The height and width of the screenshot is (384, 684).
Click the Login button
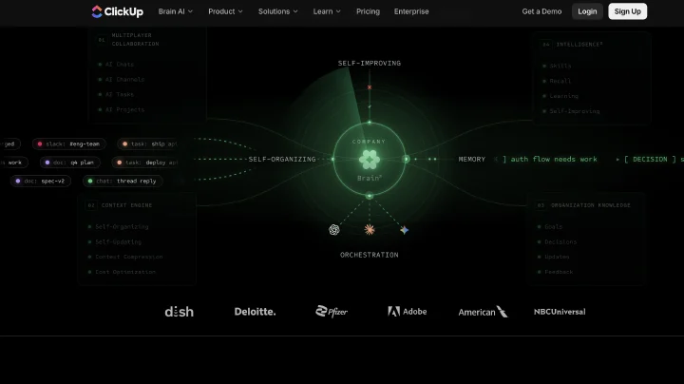[587, 11]
